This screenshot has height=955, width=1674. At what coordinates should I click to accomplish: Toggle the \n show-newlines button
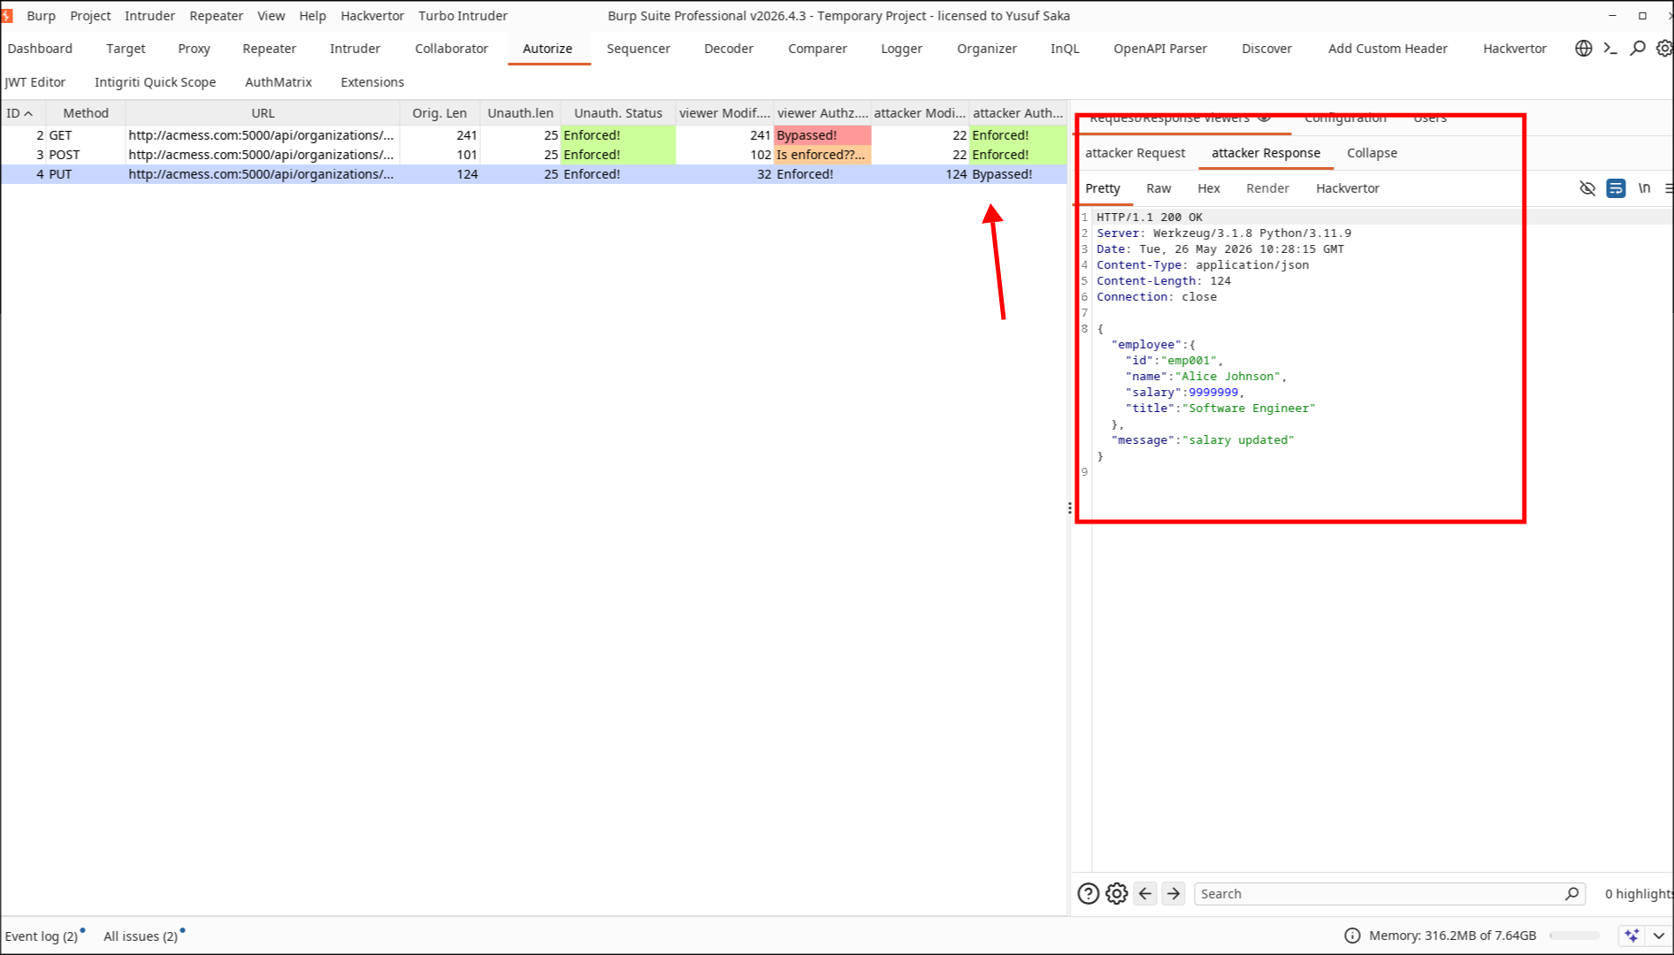click(x=1644, y=188)
